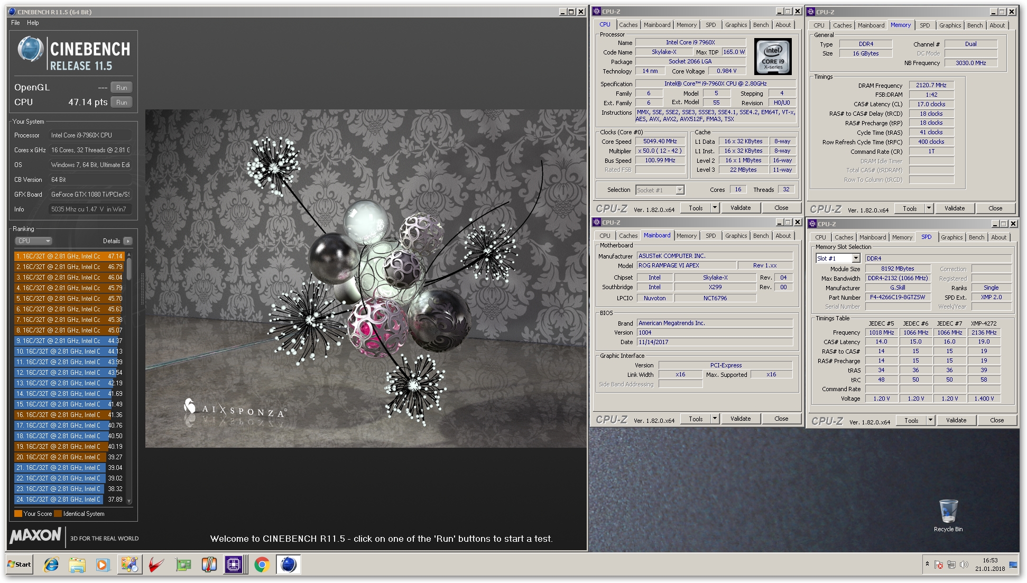Click the orange Your Score legend swatch
The image size is (1027, 583).
(x=18, y=513)
